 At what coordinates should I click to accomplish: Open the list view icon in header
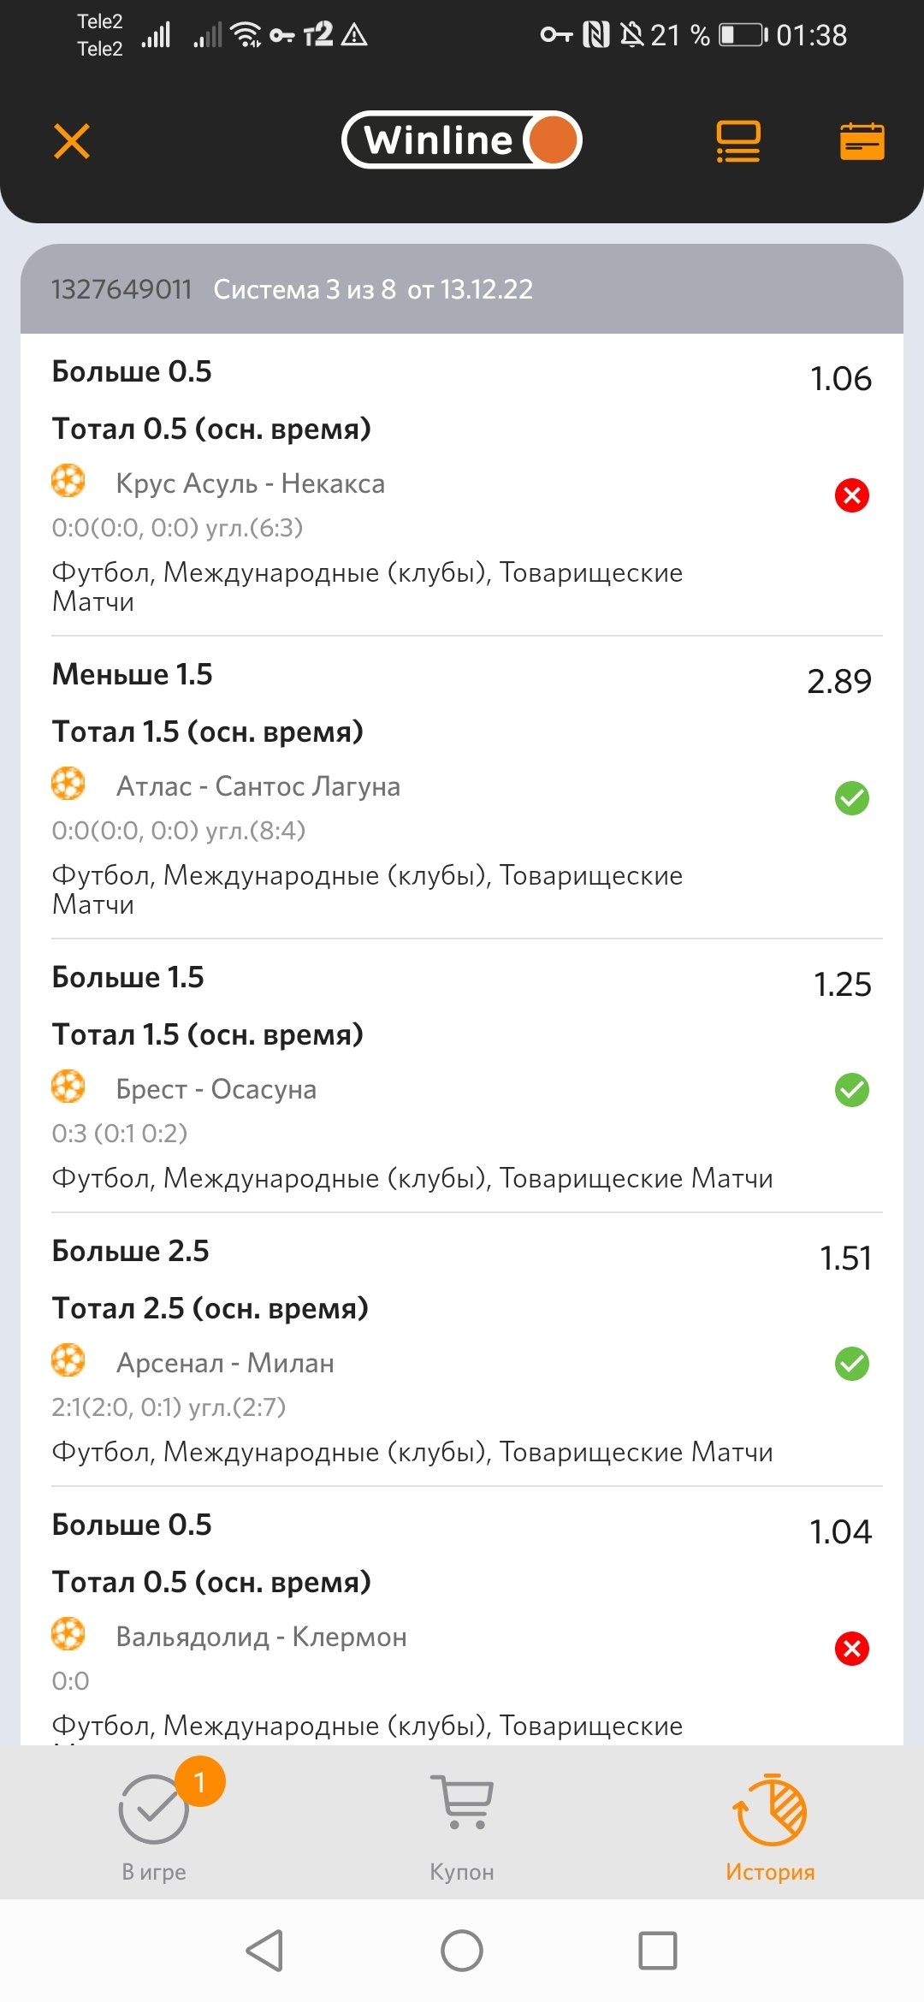tap(737, 141)
